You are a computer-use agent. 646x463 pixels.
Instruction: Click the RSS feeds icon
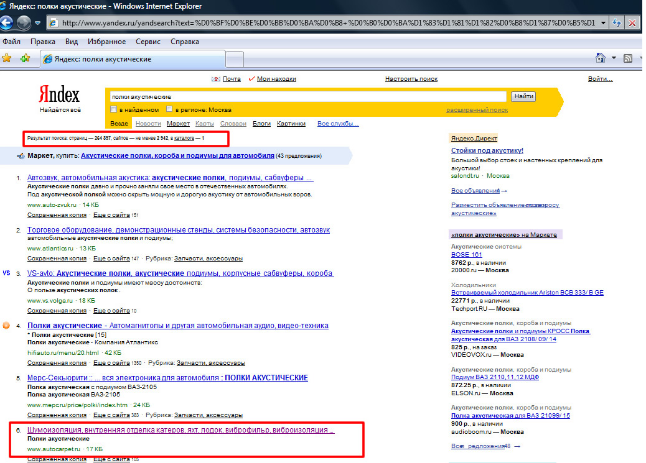click(628, 58)
